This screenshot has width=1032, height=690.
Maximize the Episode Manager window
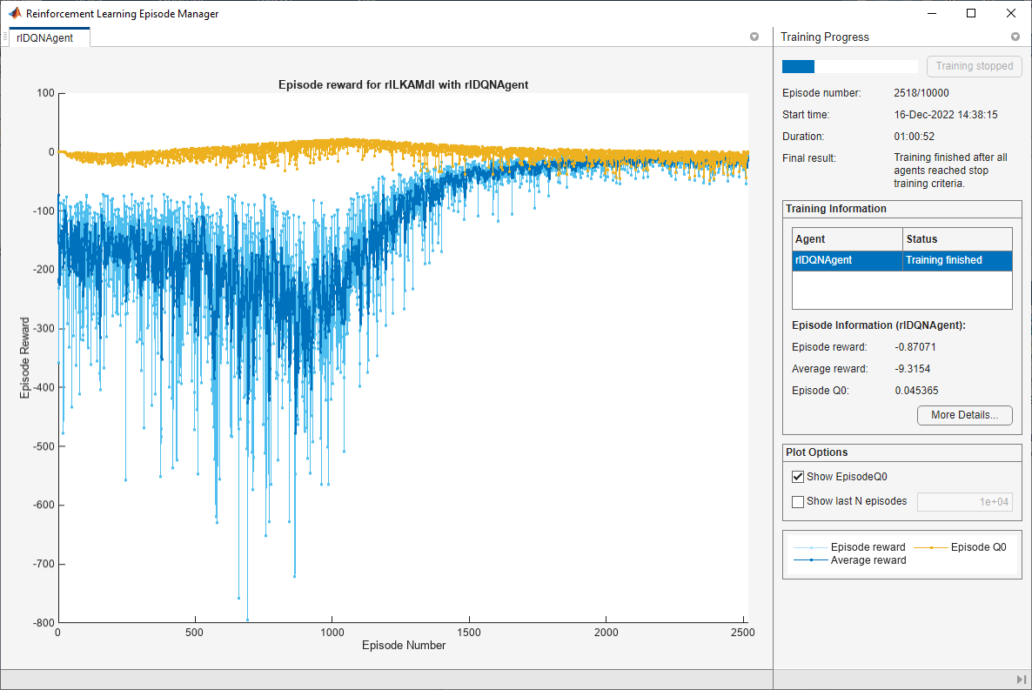point(971,14)
